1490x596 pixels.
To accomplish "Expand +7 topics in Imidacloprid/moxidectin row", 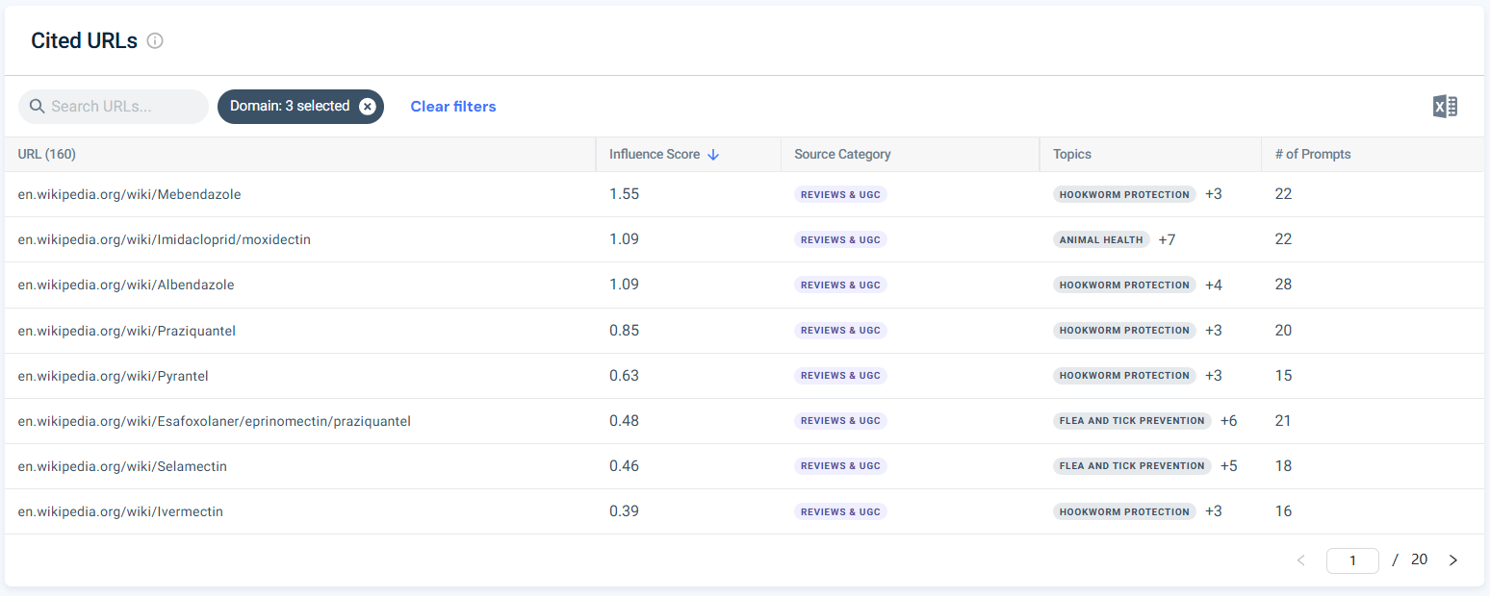I will 1167,239.
